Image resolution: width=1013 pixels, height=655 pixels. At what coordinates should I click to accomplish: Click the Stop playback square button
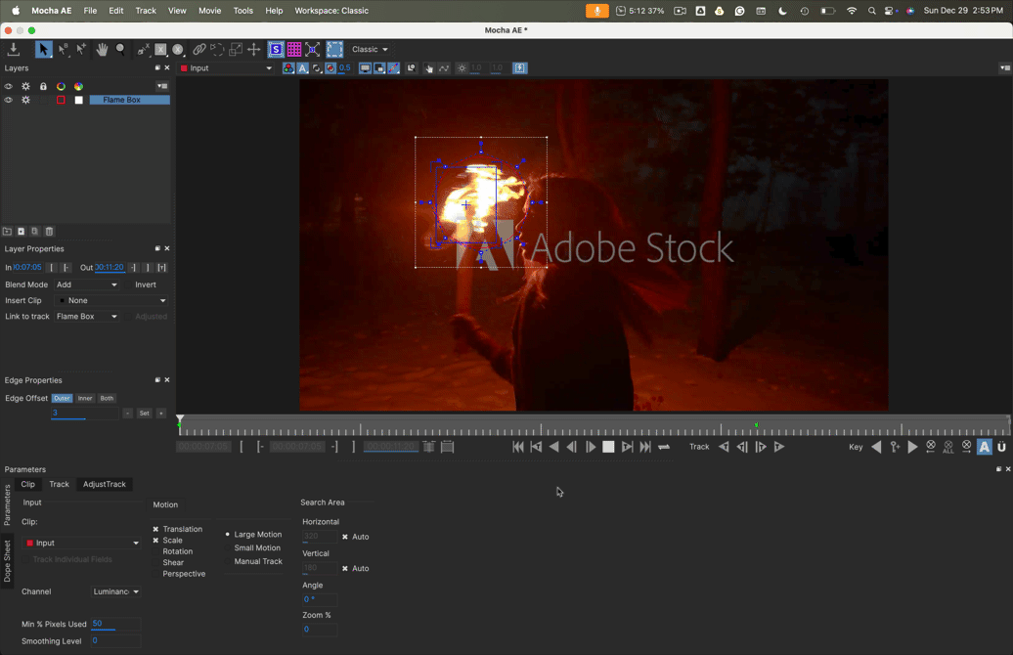tap(608, 447)
